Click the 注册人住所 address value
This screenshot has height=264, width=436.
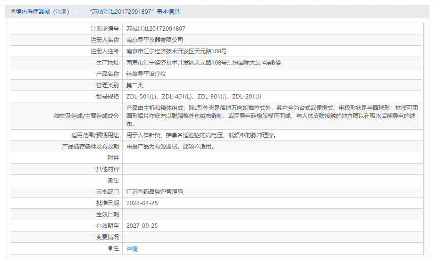pos(176,51)
